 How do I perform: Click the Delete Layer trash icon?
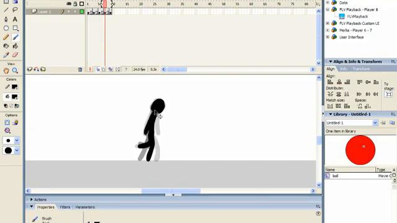tap(80, 69)
